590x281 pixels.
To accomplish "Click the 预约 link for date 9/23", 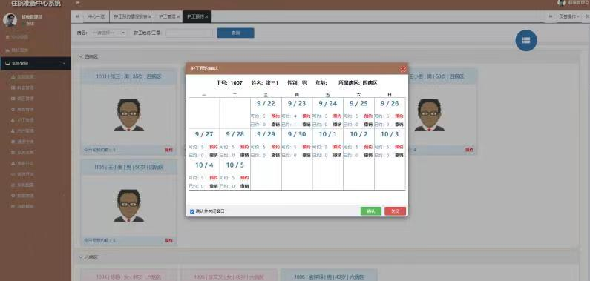I will pyautogui.click(x=306, y=116).
